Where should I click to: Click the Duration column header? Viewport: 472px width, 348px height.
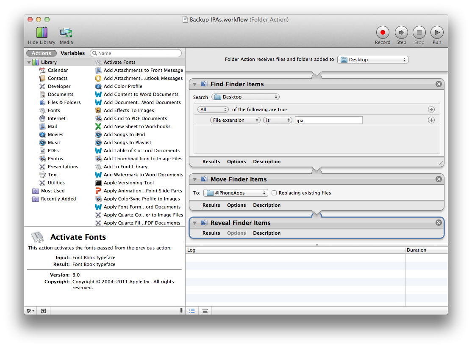pos(427,250)
